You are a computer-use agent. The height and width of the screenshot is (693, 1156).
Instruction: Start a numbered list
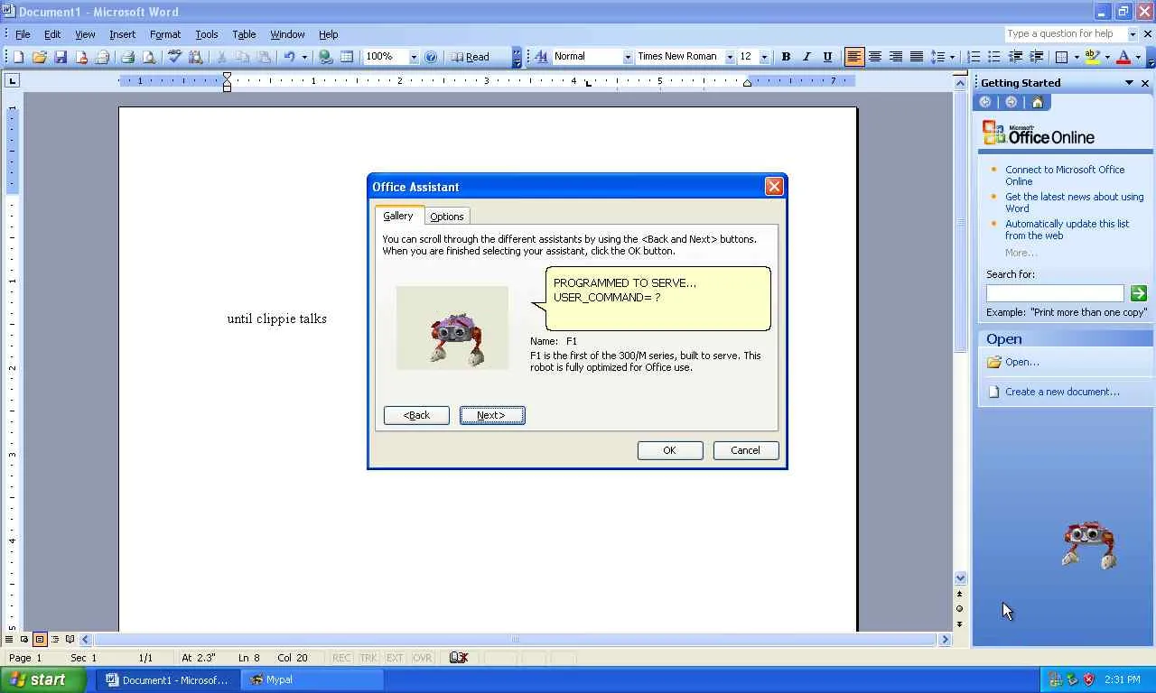pyautogui.click(x=974, y=57)
